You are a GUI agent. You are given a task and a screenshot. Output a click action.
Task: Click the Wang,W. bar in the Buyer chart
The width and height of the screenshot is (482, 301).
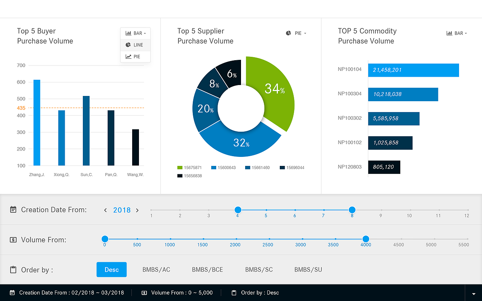point(136,147)
